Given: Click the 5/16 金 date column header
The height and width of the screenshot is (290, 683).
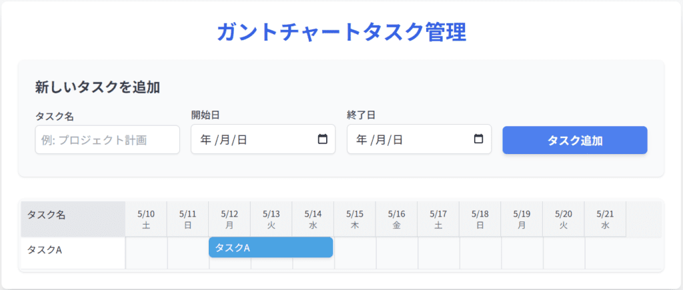Looking at the screenshot, I should 396,219.
